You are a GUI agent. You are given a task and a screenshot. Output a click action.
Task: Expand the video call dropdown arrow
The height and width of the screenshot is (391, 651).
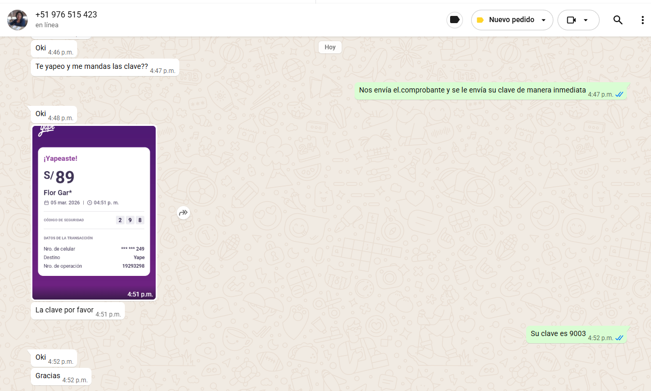(586, 20)
